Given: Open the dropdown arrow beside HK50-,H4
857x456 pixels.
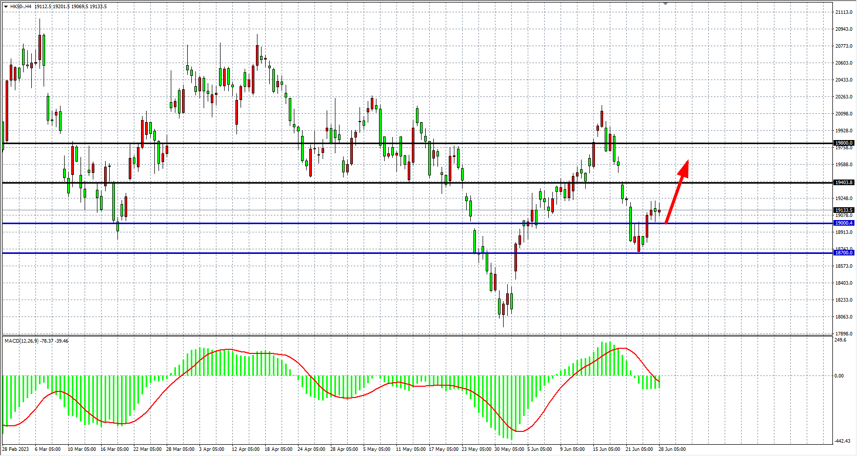Looking at the screenshot, I should [6, 7].
